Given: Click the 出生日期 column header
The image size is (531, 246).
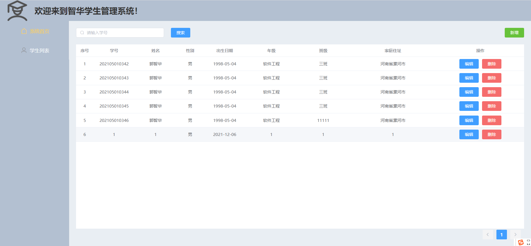Looking at the screenshot, I should click(x=225, y=50).
